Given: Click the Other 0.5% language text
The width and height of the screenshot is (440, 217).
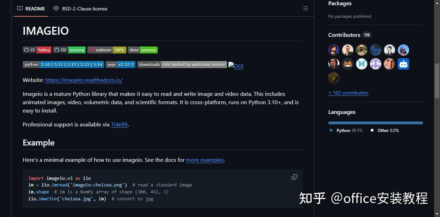Looking at the screenshot, I should [x=385, y=130].
